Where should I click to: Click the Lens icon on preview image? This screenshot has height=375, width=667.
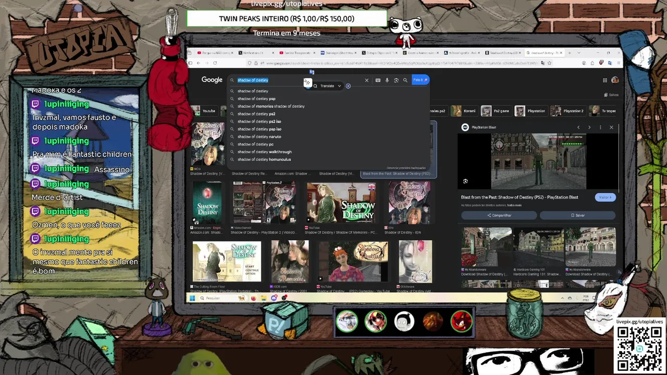(465, 181)
